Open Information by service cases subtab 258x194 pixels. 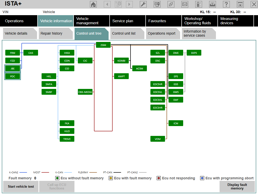(199, 34)
